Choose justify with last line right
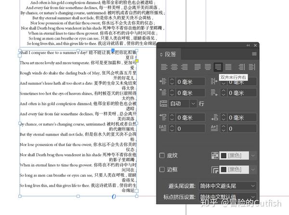 218,67
